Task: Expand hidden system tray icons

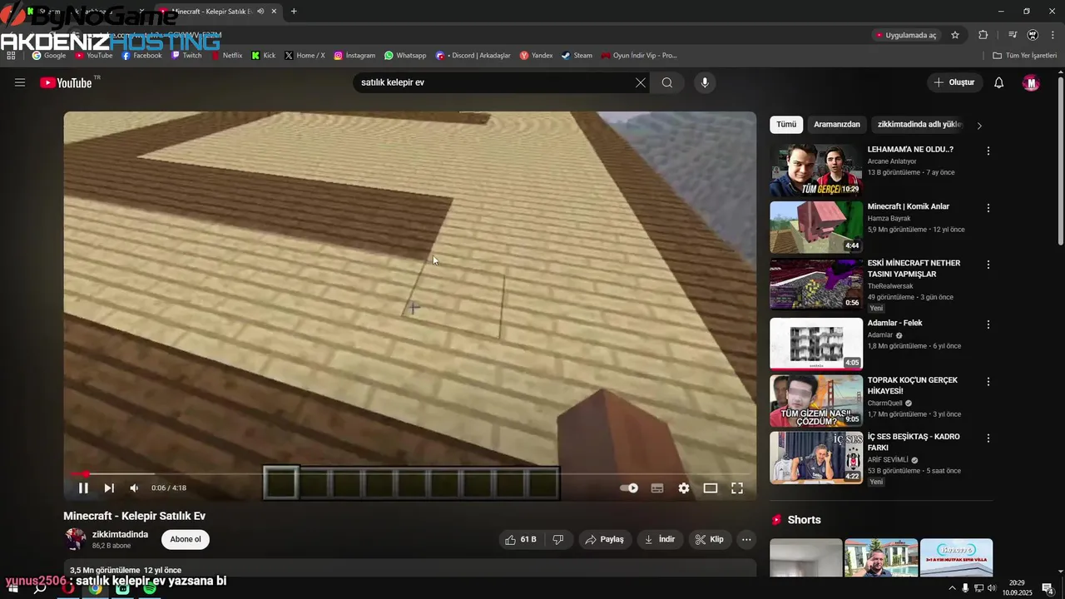Action: coord(952,588)
